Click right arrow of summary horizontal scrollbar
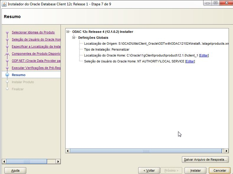This screenshot has height=174, width=233. (226, 151)
